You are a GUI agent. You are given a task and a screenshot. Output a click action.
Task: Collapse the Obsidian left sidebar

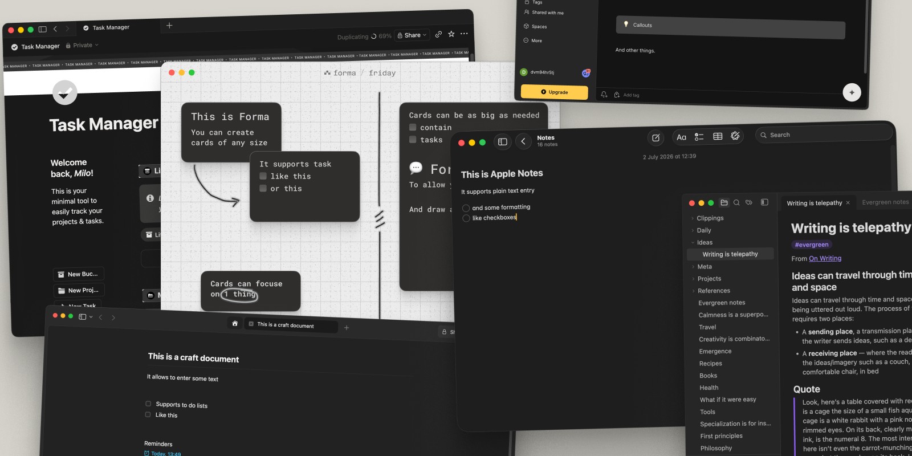pyautogui.click(x=764, y=202)
